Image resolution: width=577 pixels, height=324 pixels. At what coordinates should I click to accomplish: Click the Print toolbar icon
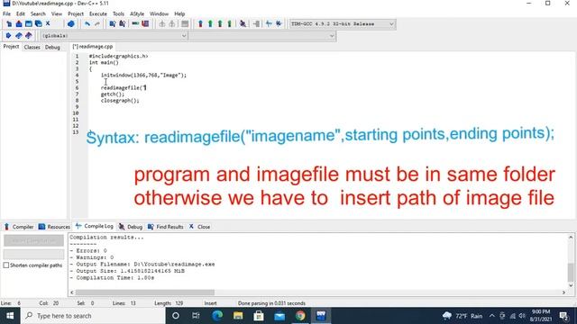coord(70,24)
